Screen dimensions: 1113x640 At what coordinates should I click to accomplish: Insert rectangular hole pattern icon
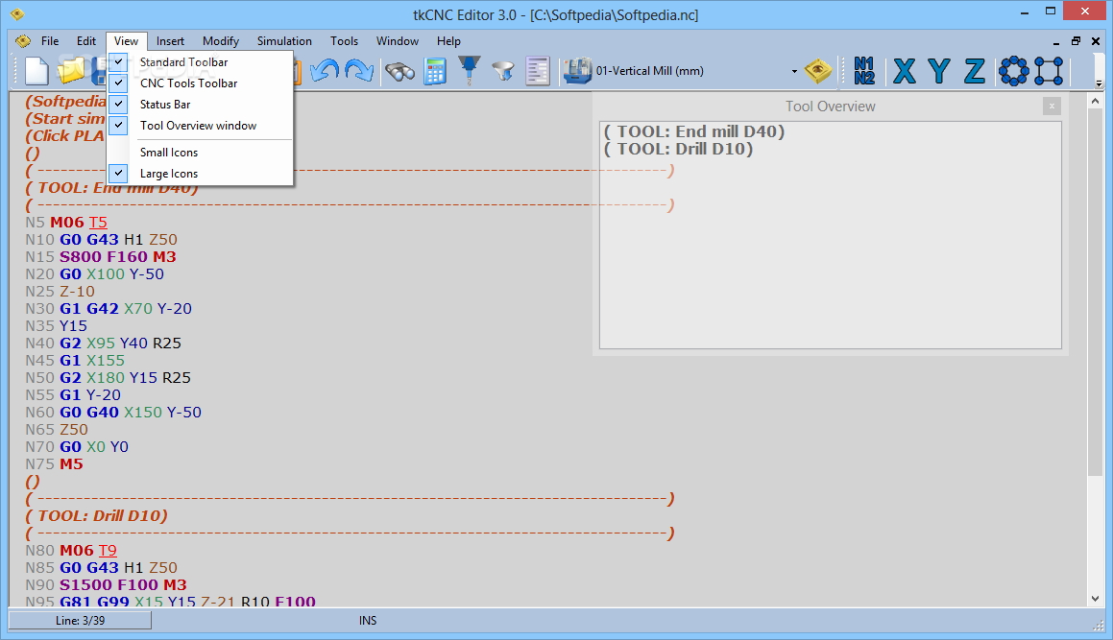pos(1049,71)
